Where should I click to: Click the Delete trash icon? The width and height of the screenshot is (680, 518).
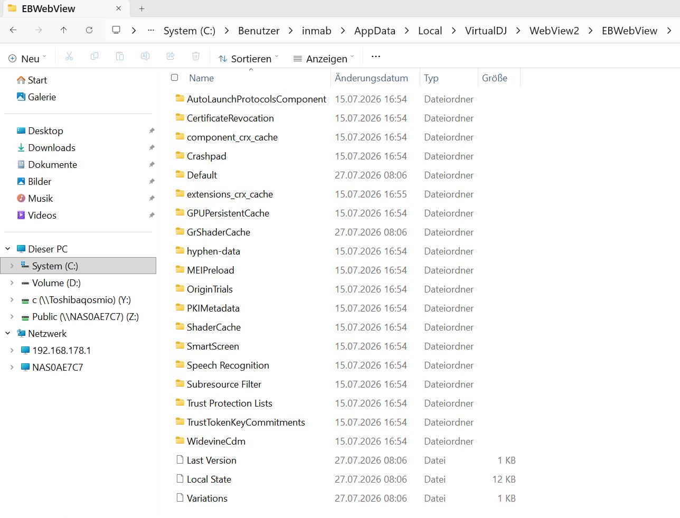[196, 56]
